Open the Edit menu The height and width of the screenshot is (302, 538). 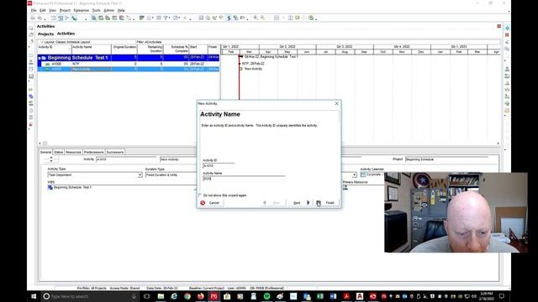click(x=43, y=10)
